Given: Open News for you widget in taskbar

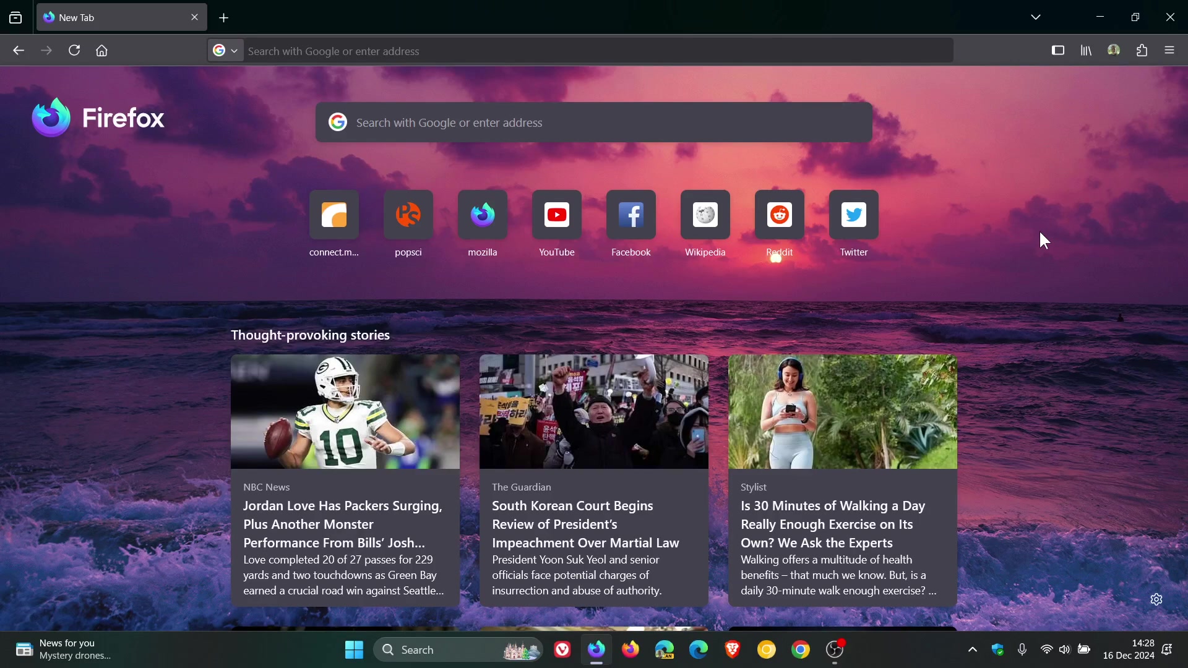Looking at the screenshot, I should coord(63,650).
